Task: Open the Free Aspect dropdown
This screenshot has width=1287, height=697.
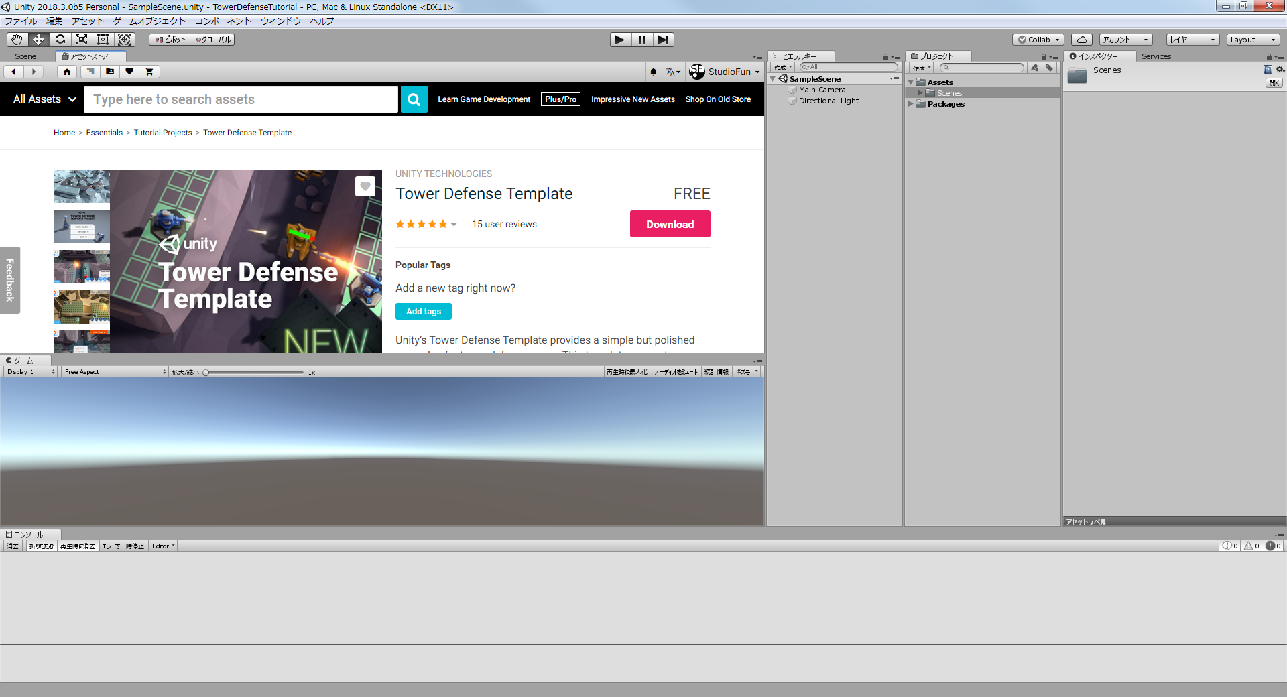Action: (x=115, y=372)
